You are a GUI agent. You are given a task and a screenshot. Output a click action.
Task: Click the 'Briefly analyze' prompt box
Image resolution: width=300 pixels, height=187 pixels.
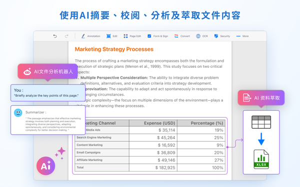(48, 93)
